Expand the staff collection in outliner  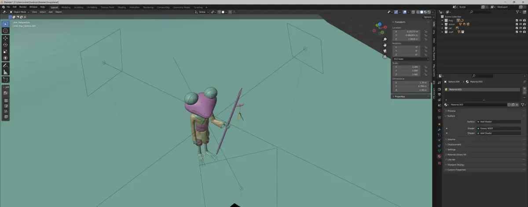[443, 32]
